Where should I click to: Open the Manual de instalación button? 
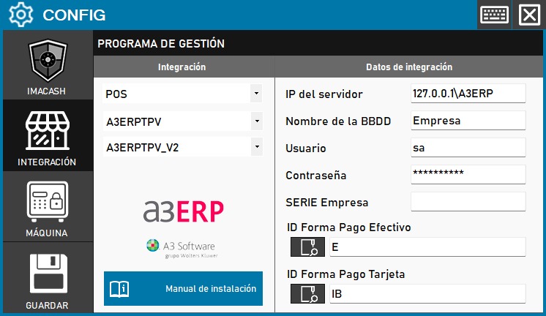(183, 288)
